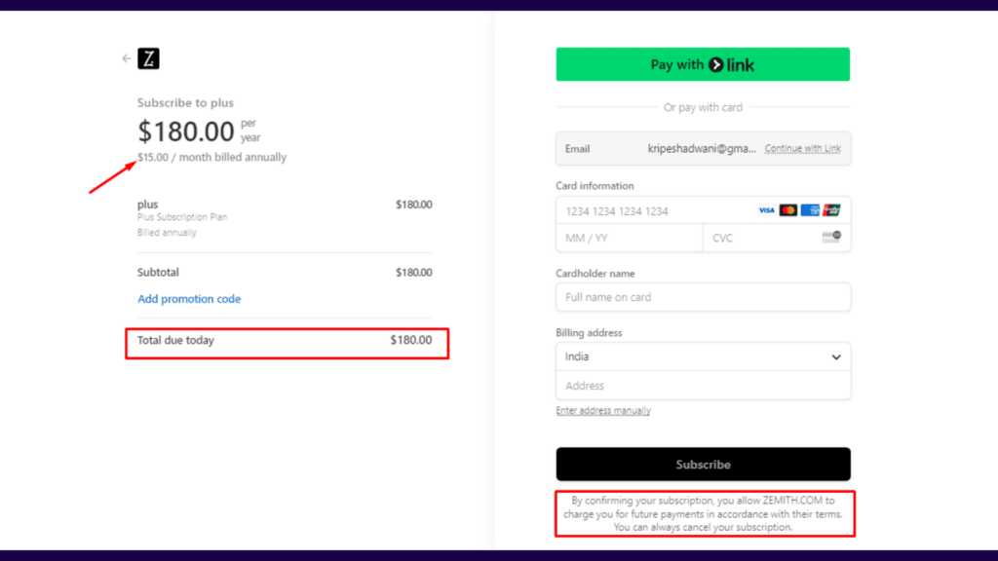Click the CVC card-back hint icon

click(830, 237)
